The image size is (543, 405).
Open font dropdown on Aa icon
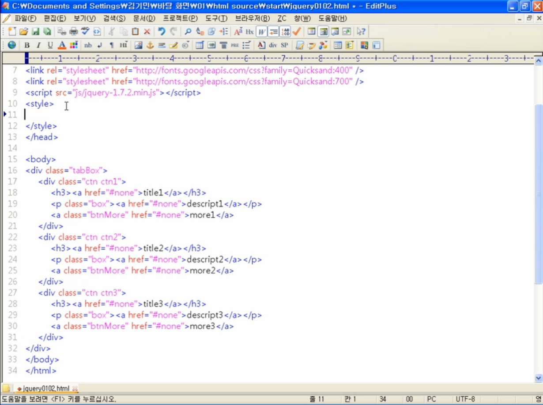coord(238,31)
